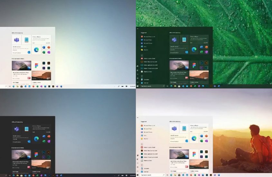272x177 pixels.
Task: Open the wave photo tile in light Start menu
Action: click(22, 66)
